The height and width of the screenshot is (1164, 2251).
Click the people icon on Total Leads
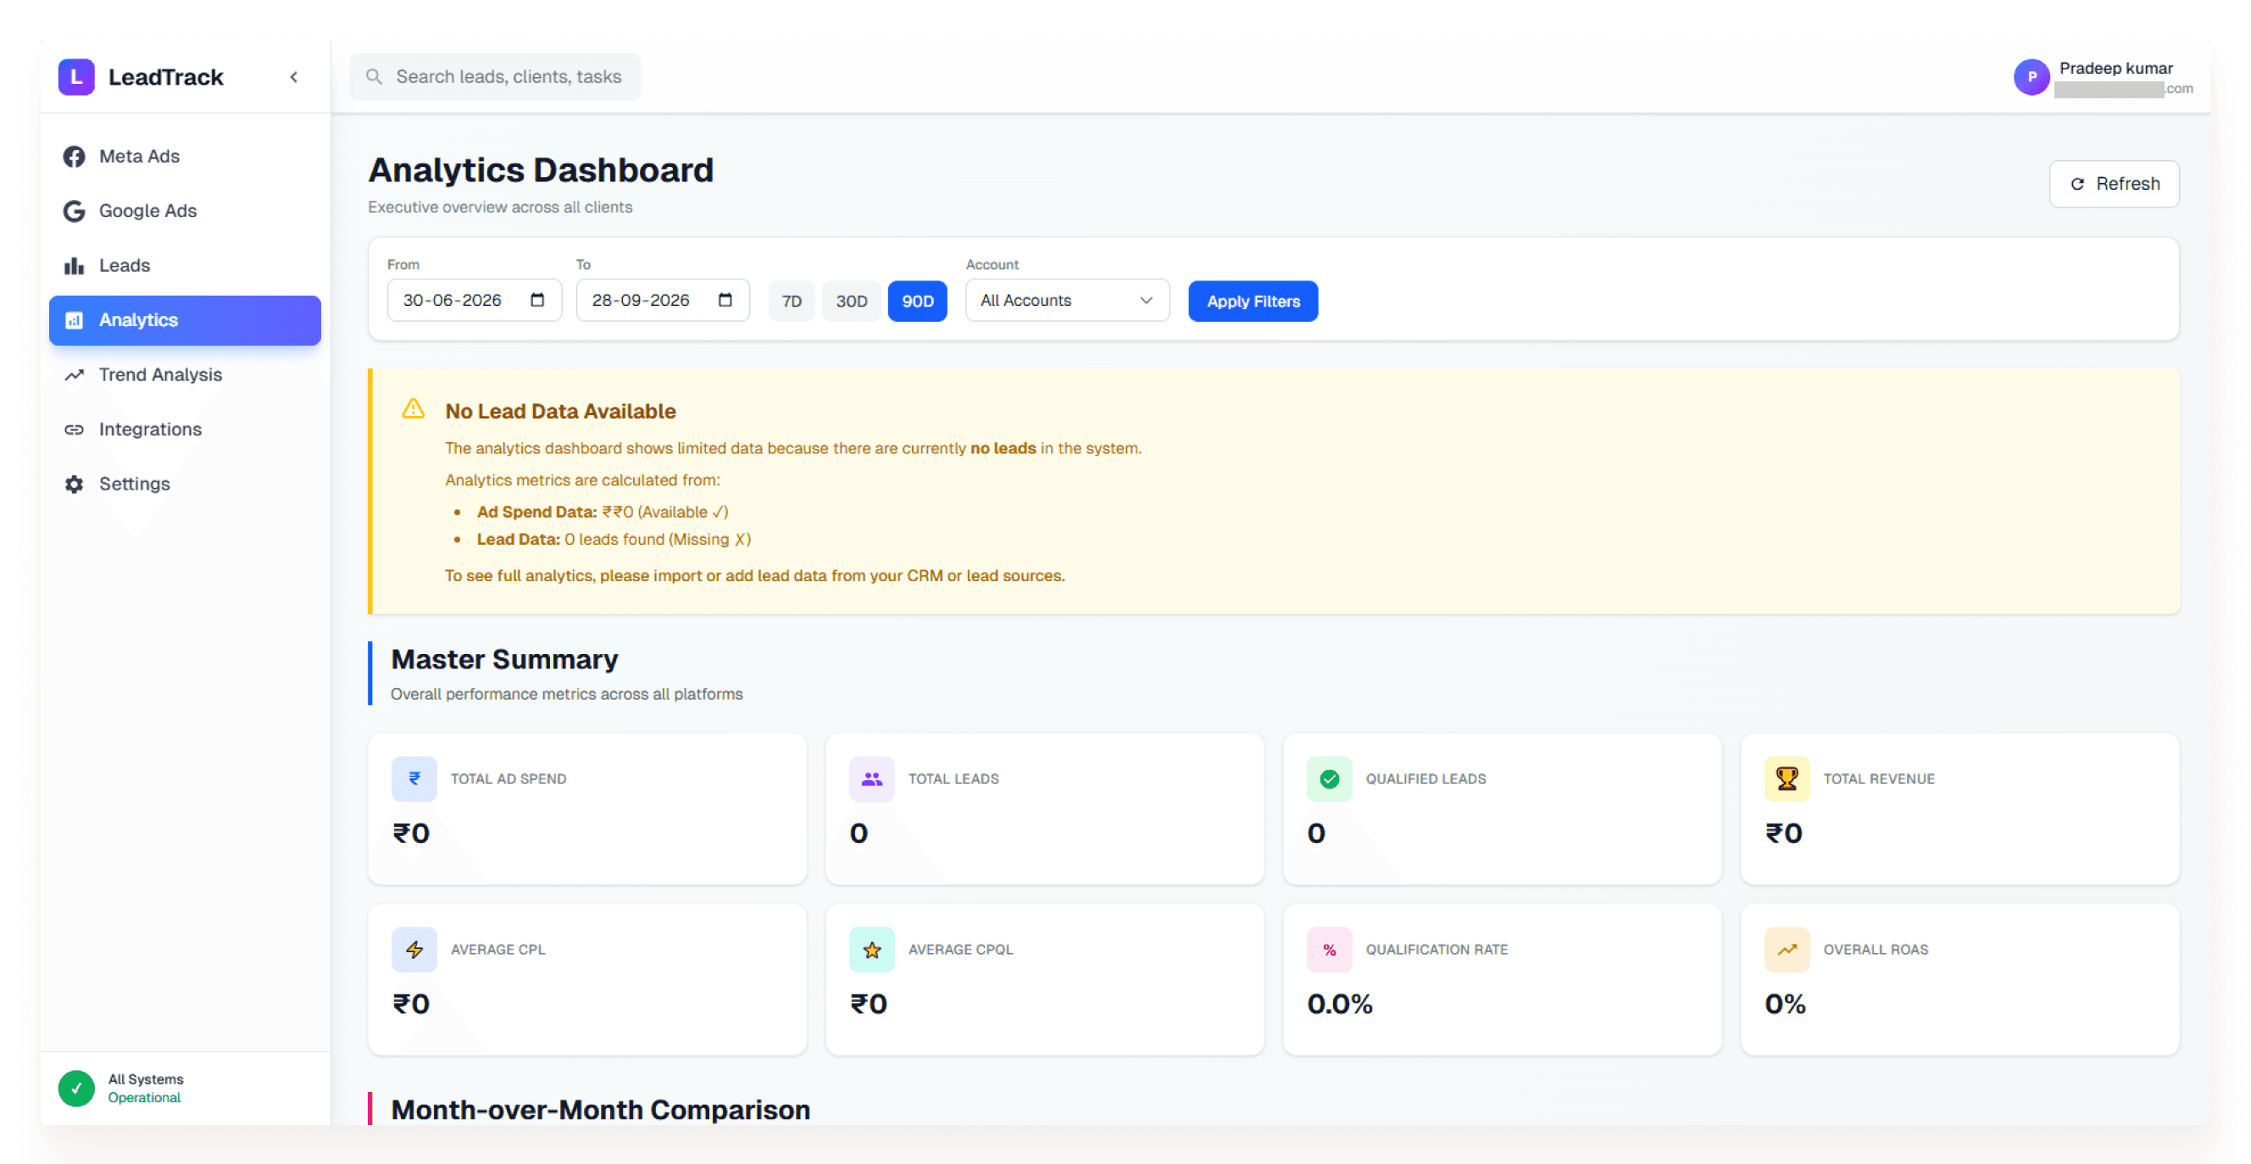871,778
